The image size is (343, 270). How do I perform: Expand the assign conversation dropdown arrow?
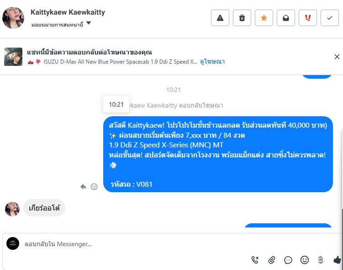click(x=89, y=23)
